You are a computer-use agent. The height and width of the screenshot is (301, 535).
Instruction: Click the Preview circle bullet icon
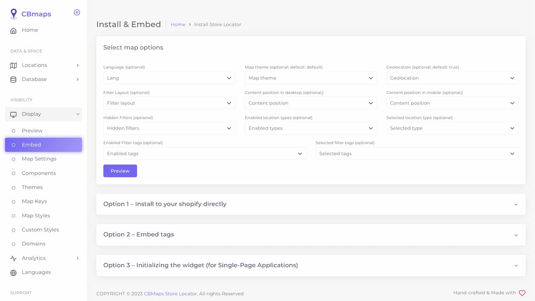point(13,131)
